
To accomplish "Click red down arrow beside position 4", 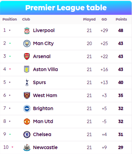I will (10, 69).
